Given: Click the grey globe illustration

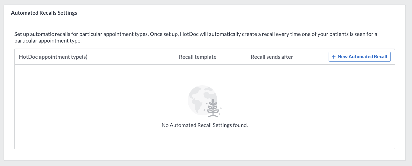Looking at the screenshot, I should [202, 100].
